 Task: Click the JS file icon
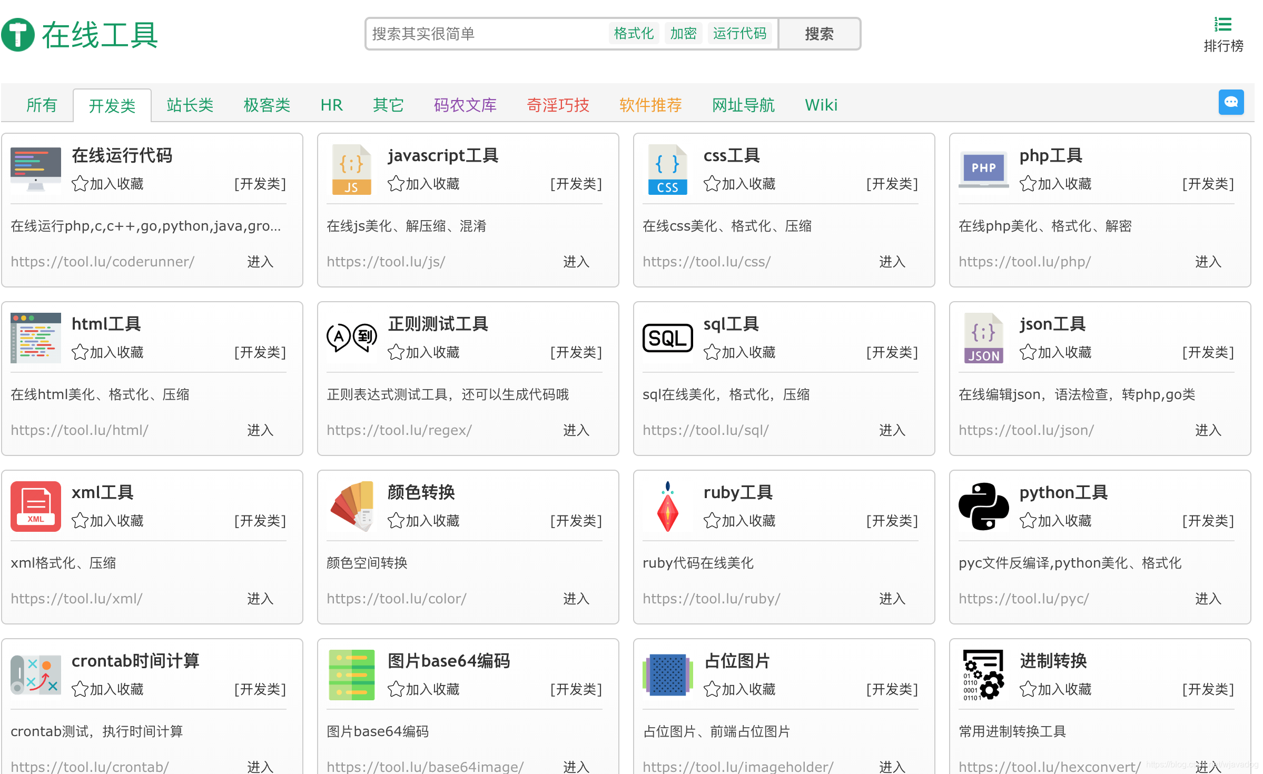click(x=352, y=170)
